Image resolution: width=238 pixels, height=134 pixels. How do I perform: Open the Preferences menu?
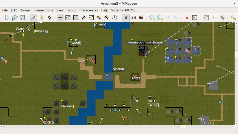89,10
